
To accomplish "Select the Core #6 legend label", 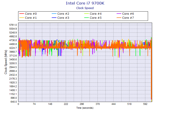I will tap(128, 14).
